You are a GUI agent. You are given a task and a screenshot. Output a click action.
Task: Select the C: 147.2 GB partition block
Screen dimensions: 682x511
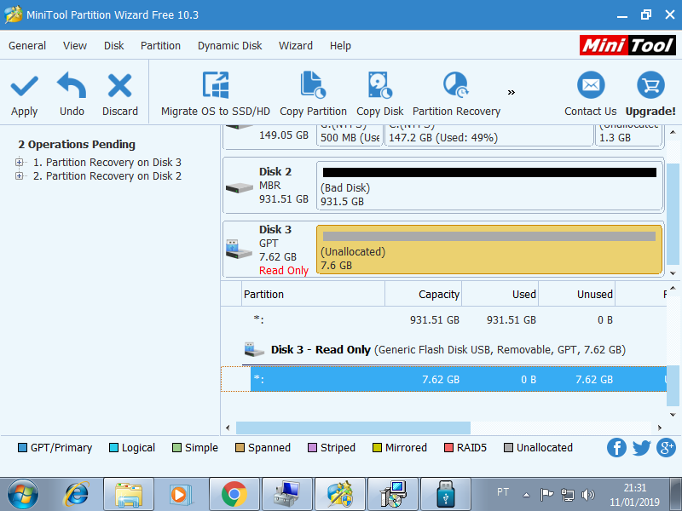(488, 135)
